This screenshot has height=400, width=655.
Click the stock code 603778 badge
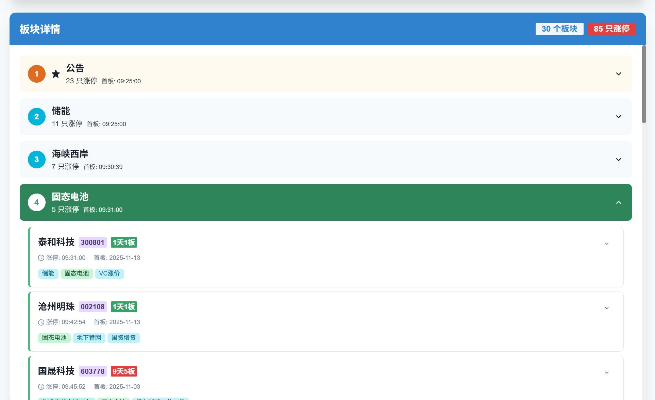click(x=93, y=371)
